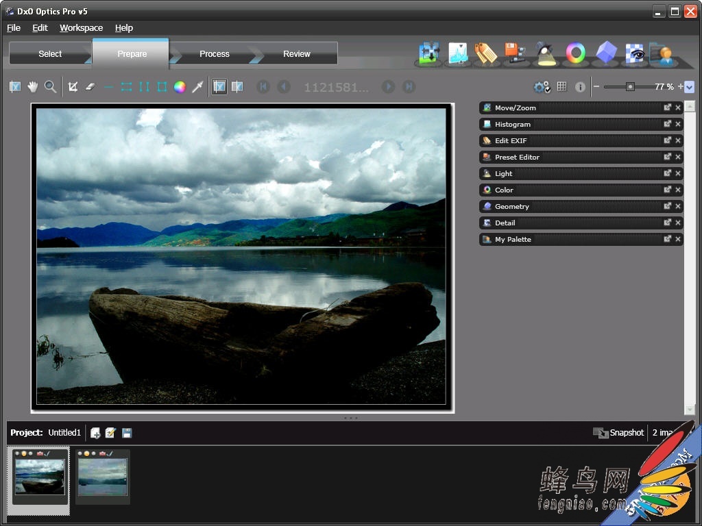Viewport: 702px width, 526px height.
Task: Undock the Light palette
Action: [668, 173]
